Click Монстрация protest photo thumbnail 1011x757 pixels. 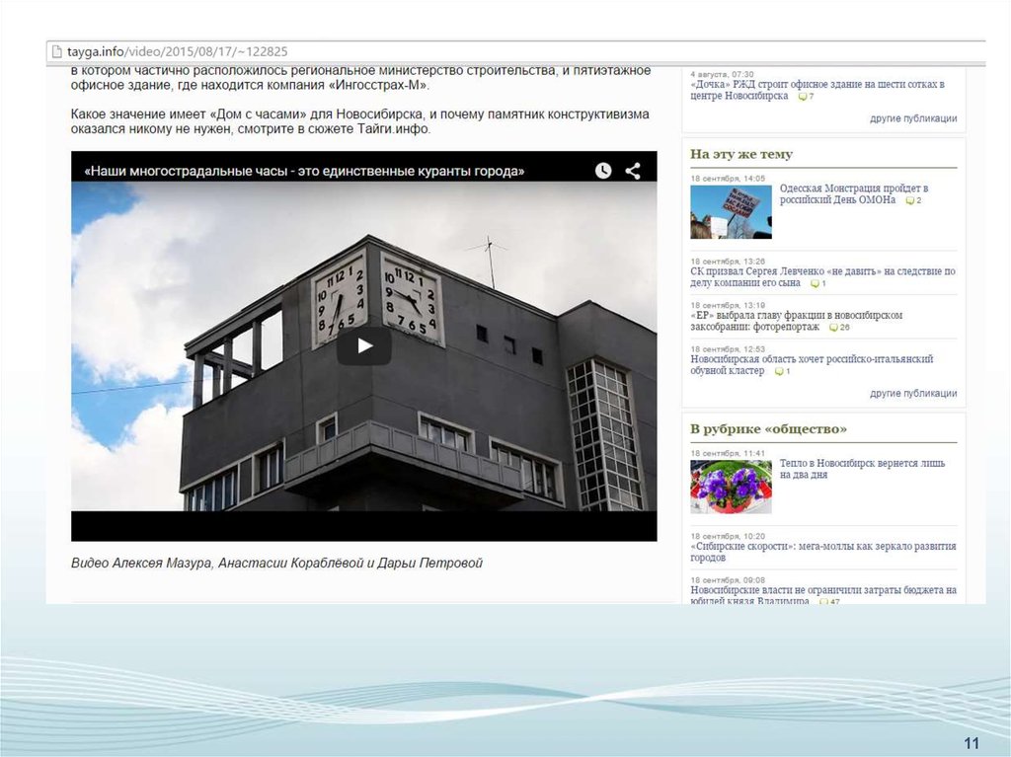731,212
